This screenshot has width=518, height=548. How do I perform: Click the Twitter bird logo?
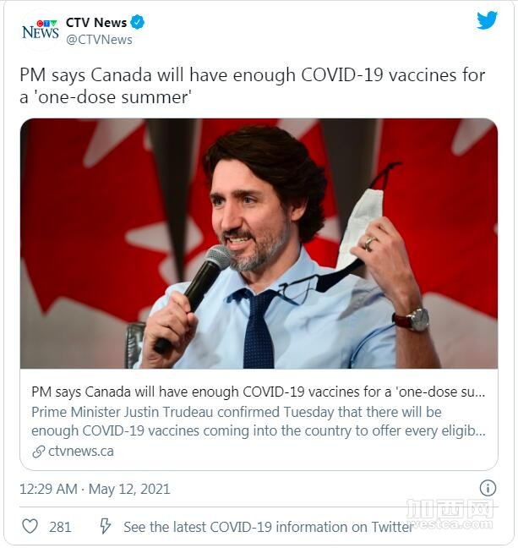tap(488, 20)
